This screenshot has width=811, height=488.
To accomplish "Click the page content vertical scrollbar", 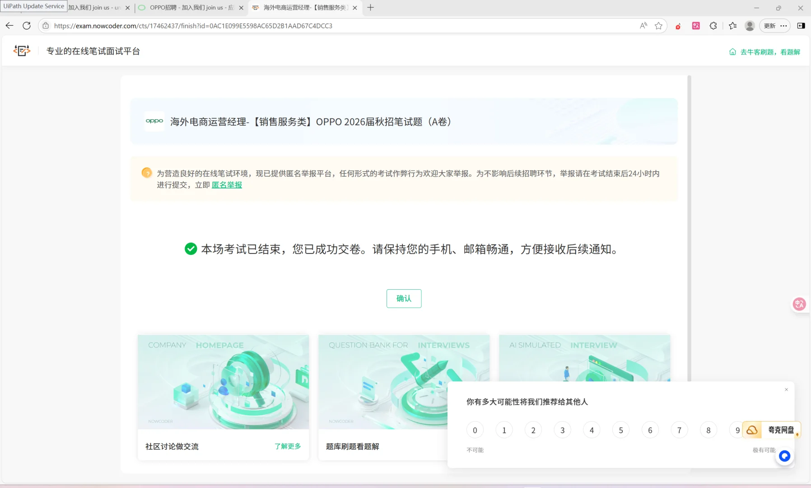I will pyautogui.click(x=690, y=228).
